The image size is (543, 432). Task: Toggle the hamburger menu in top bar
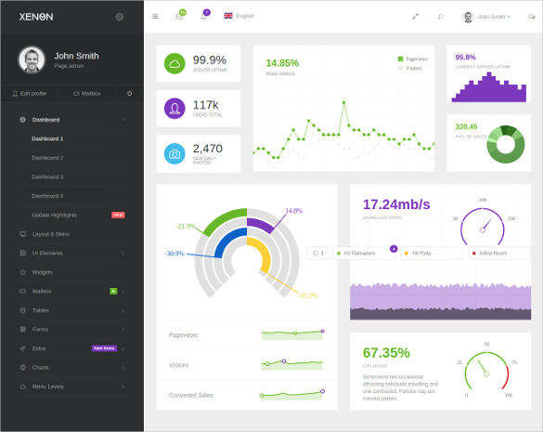click(x=156, y=16)
